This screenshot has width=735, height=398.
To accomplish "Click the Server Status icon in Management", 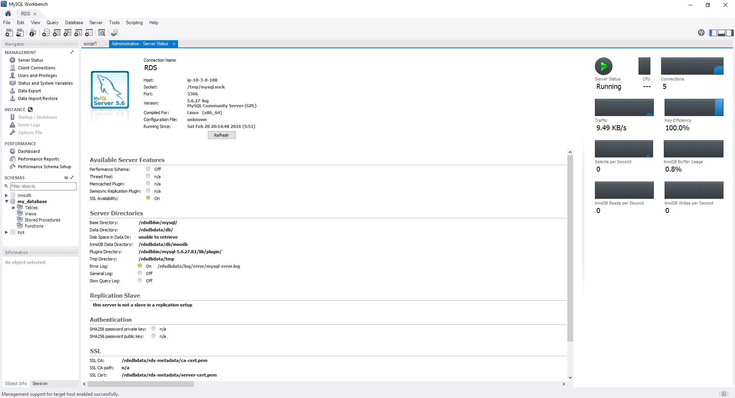I will (x=13, y=60).
